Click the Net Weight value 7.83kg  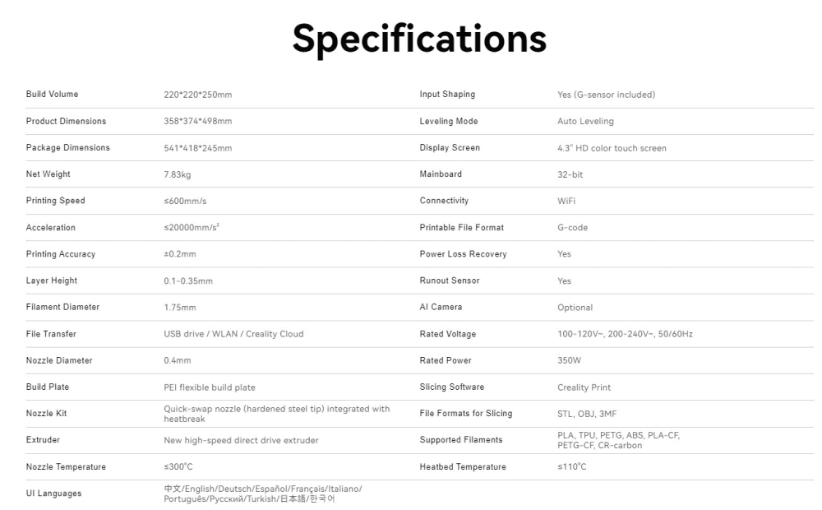178,174
